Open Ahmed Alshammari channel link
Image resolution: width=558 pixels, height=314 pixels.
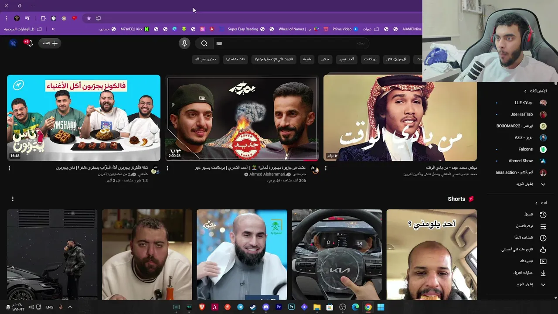tap(267, 174)
